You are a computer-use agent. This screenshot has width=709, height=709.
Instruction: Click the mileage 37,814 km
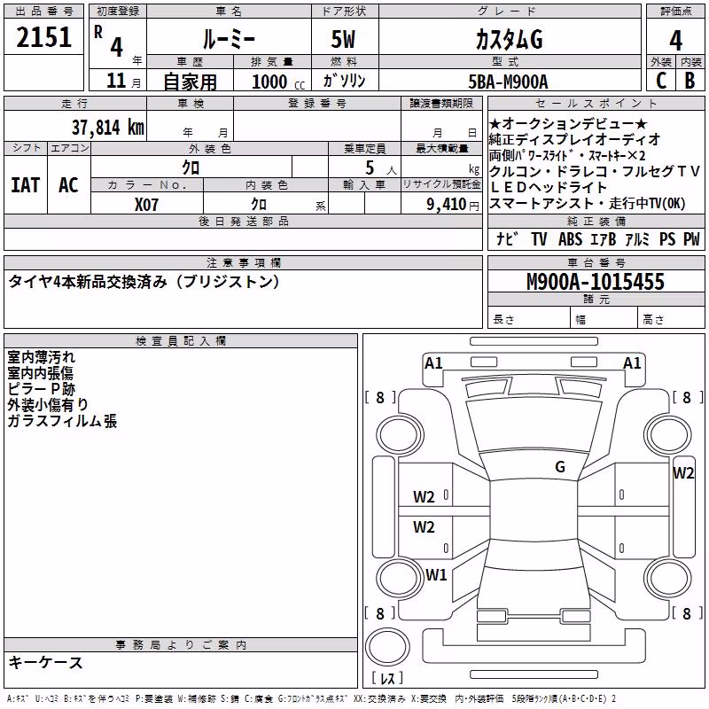point(107,127)
